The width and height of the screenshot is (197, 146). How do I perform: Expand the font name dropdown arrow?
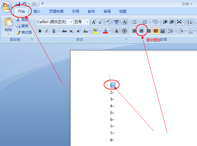coord(71,22)
